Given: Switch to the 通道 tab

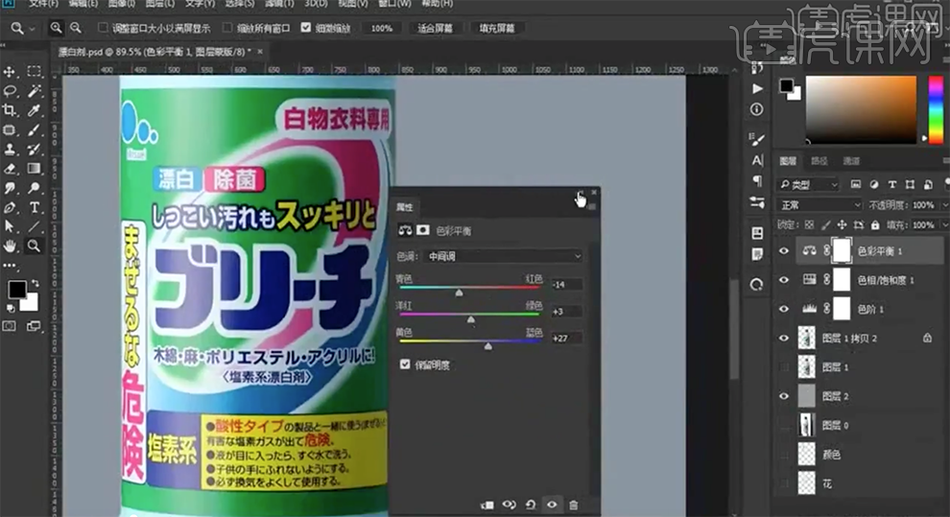Looking at the screenshot, I should coord(850,161).
